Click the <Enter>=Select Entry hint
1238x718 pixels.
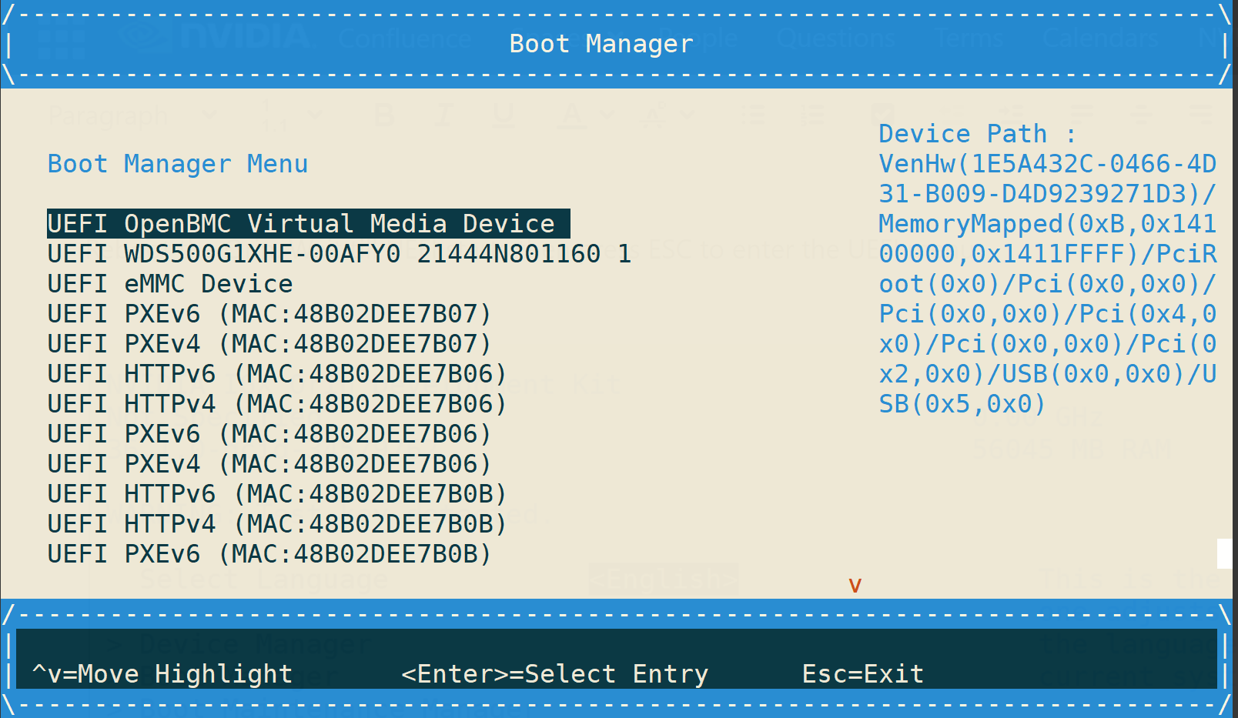554,674
